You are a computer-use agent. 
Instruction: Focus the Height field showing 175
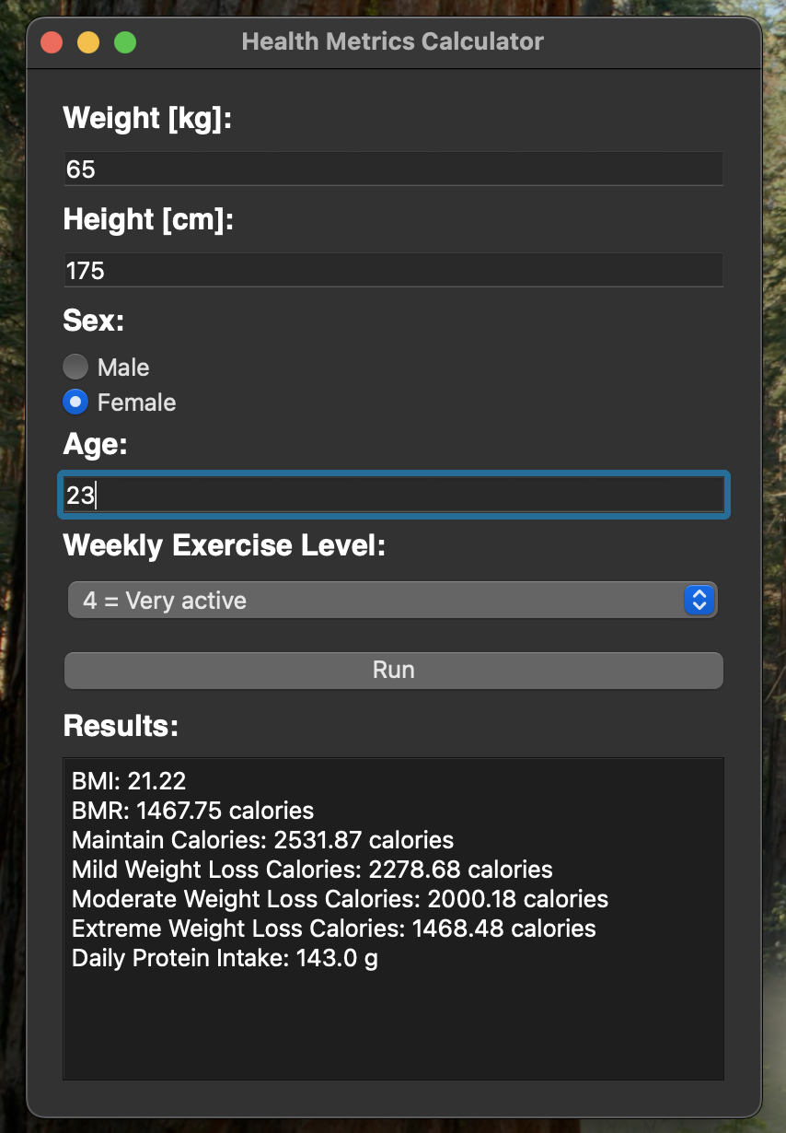pos(393,270)
